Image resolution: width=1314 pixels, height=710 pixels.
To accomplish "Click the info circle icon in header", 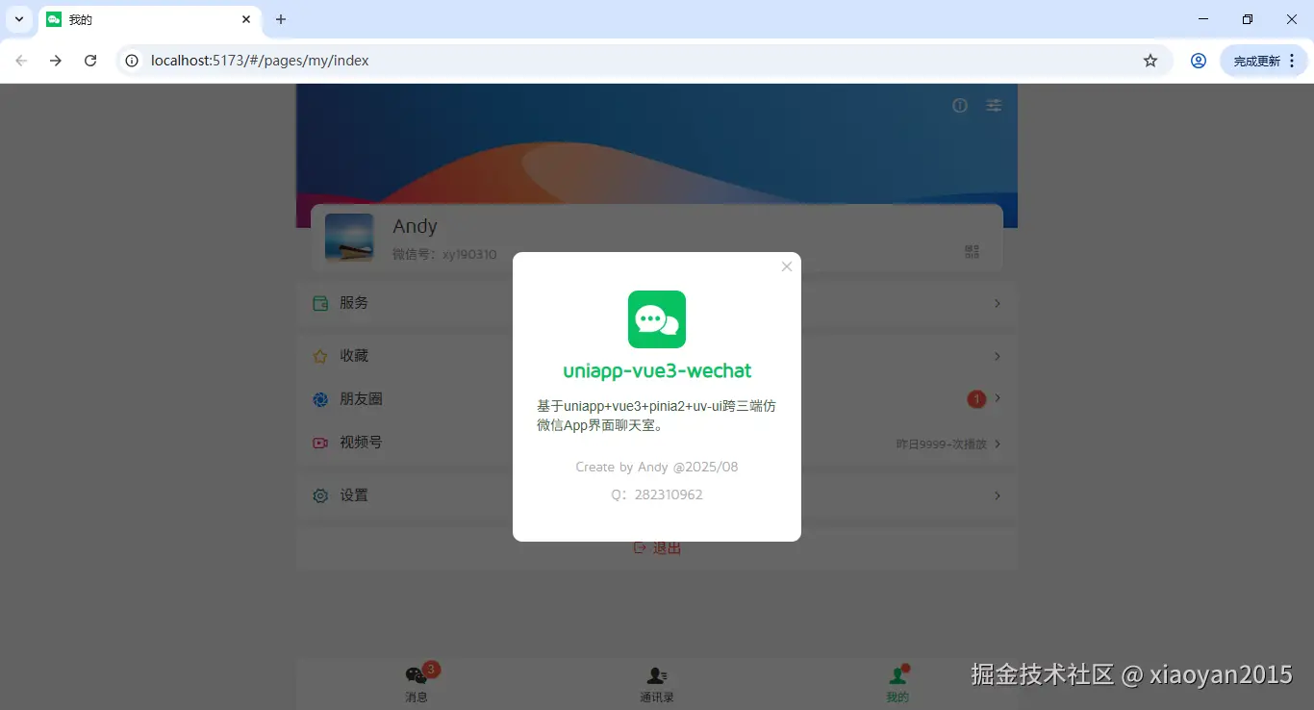I will [x=960, y=106].
